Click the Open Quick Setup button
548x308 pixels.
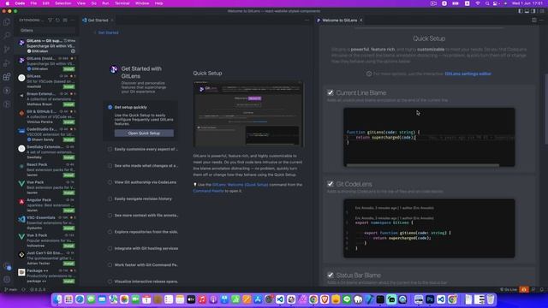[144, 133]
